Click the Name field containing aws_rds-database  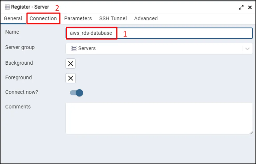pos(157,33)
